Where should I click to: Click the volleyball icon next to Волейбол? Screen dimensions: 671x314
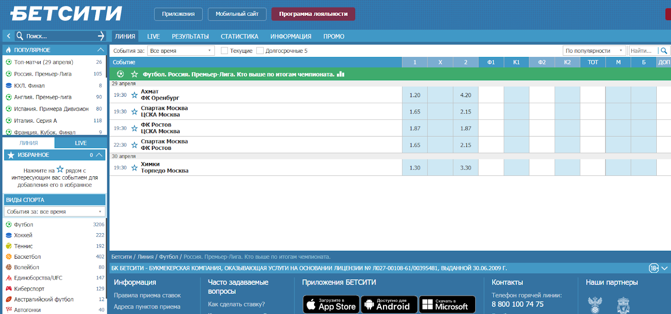pyautogui.click(x=9, y=267)
